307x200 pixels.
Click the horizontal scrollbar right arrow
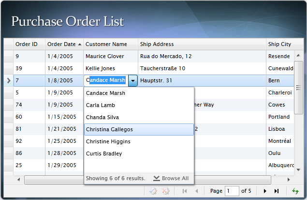(289, 180)
